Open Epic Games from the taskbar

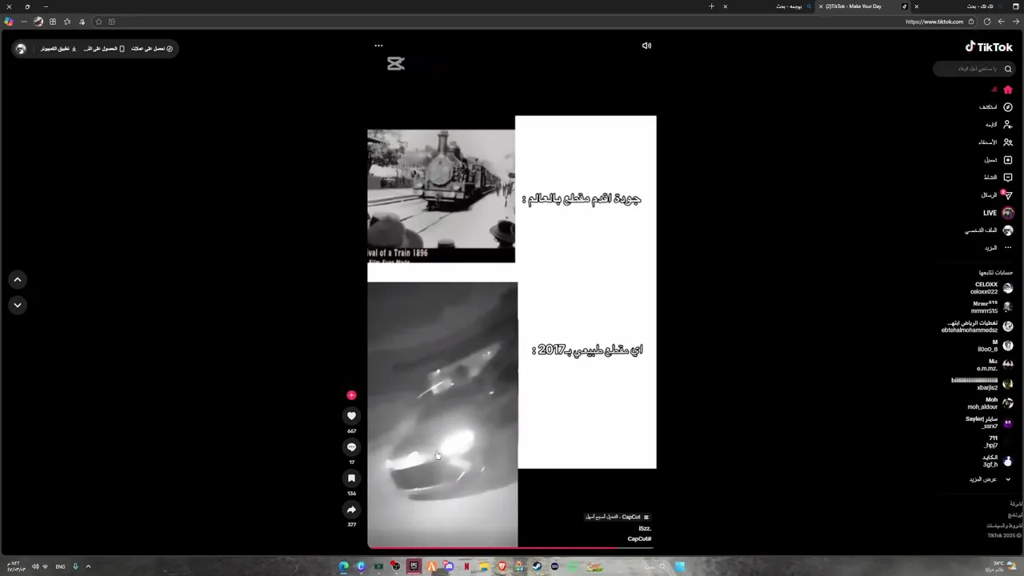pyautogui.click(x=414, y=566)
